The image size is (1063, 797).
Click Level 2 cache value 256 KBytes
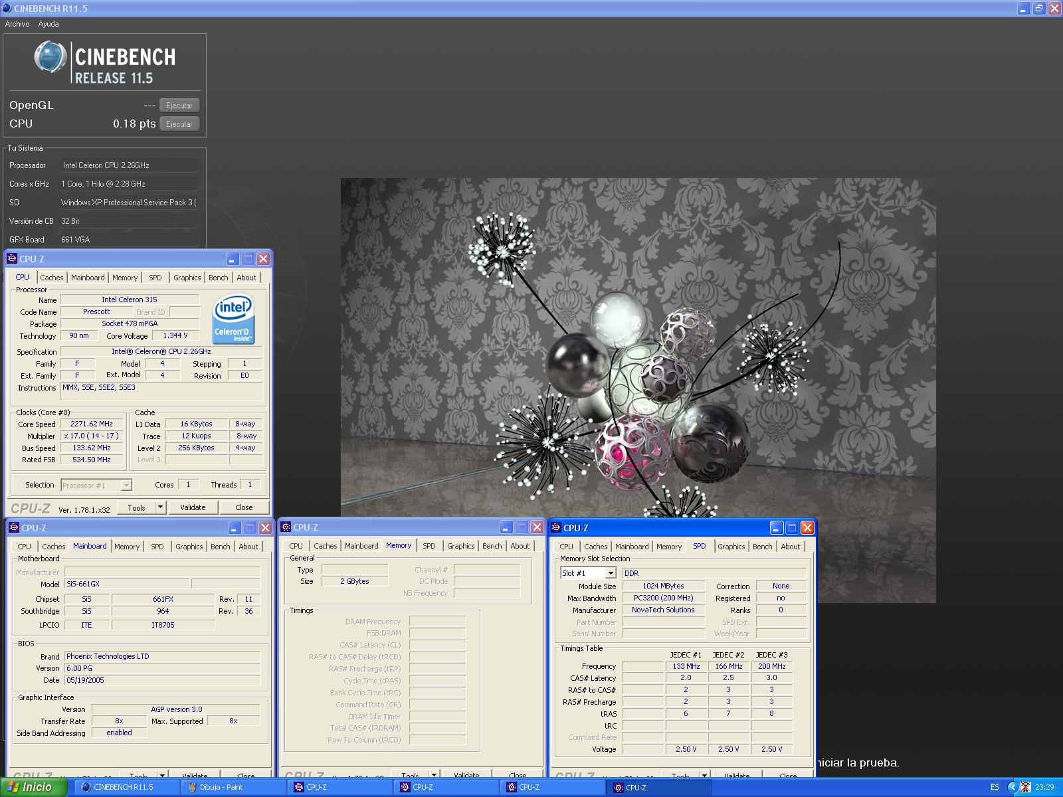pyautogui.click(x=197, y=448)
